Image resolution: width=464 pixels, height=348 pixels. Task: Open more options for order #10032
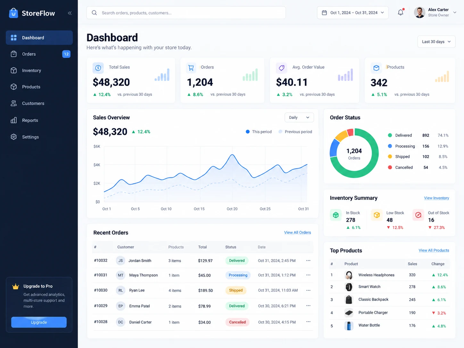308,261
